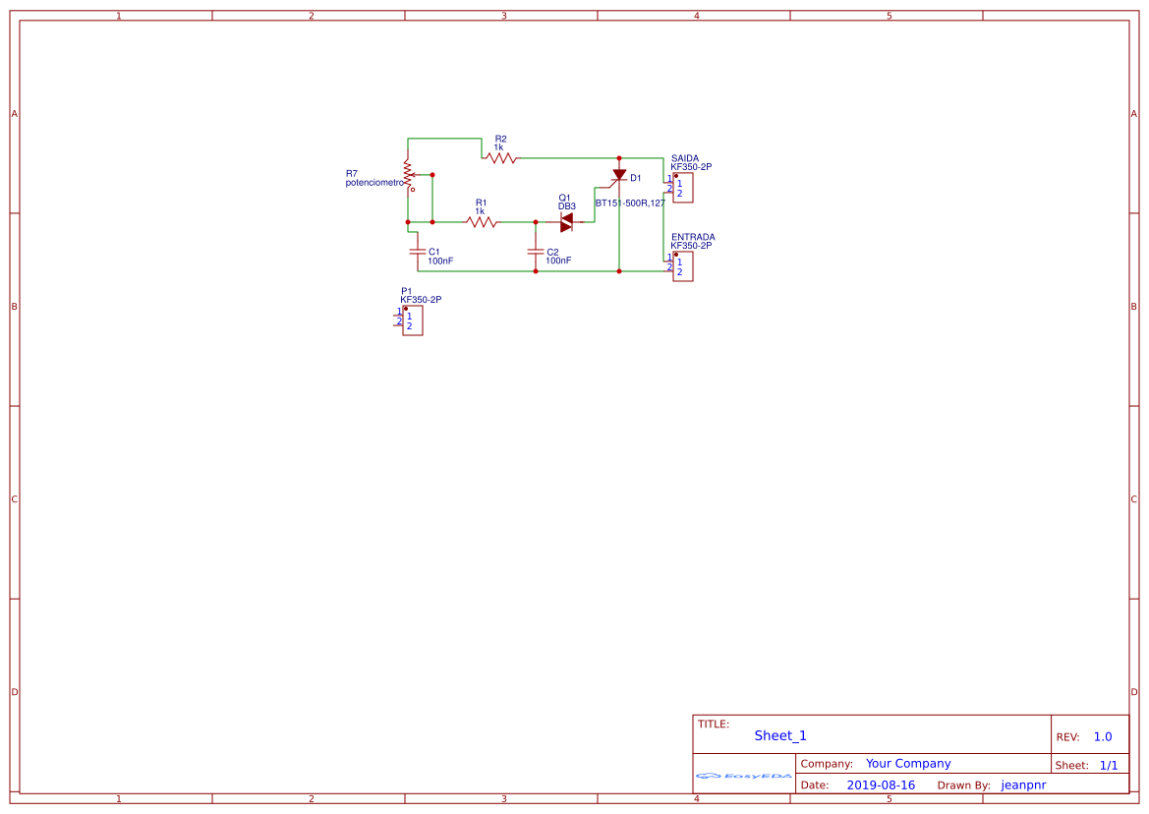Select resistor R1 labeled 1k
Screen dimensions: 1149x814
coord(480,222)
